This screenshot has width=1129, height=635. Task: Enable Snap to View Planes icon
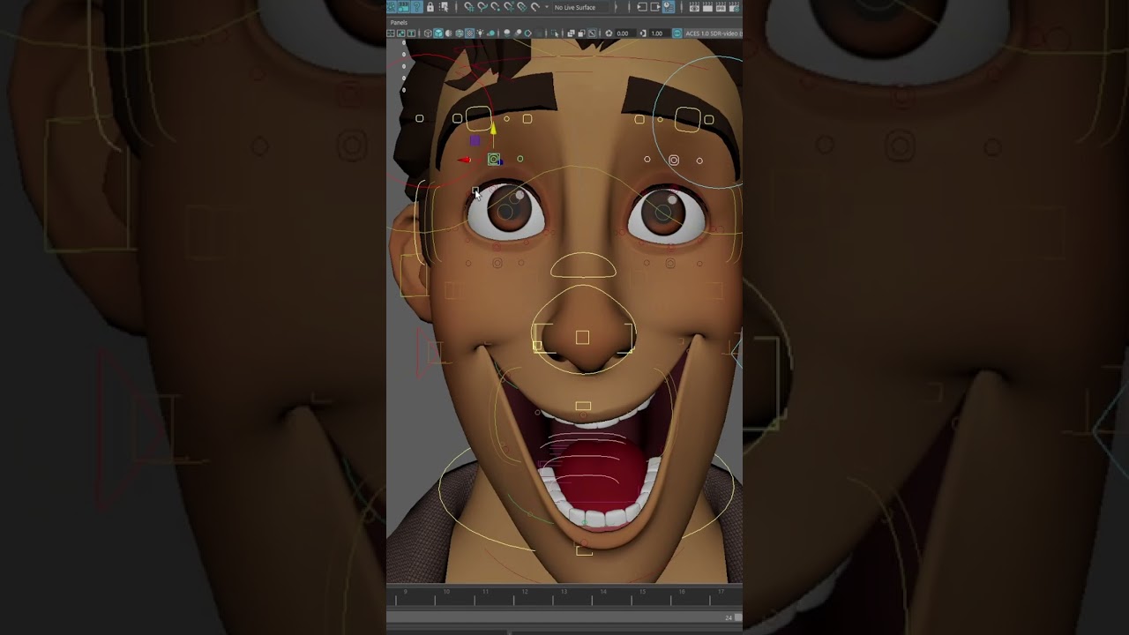pos(522,7)
